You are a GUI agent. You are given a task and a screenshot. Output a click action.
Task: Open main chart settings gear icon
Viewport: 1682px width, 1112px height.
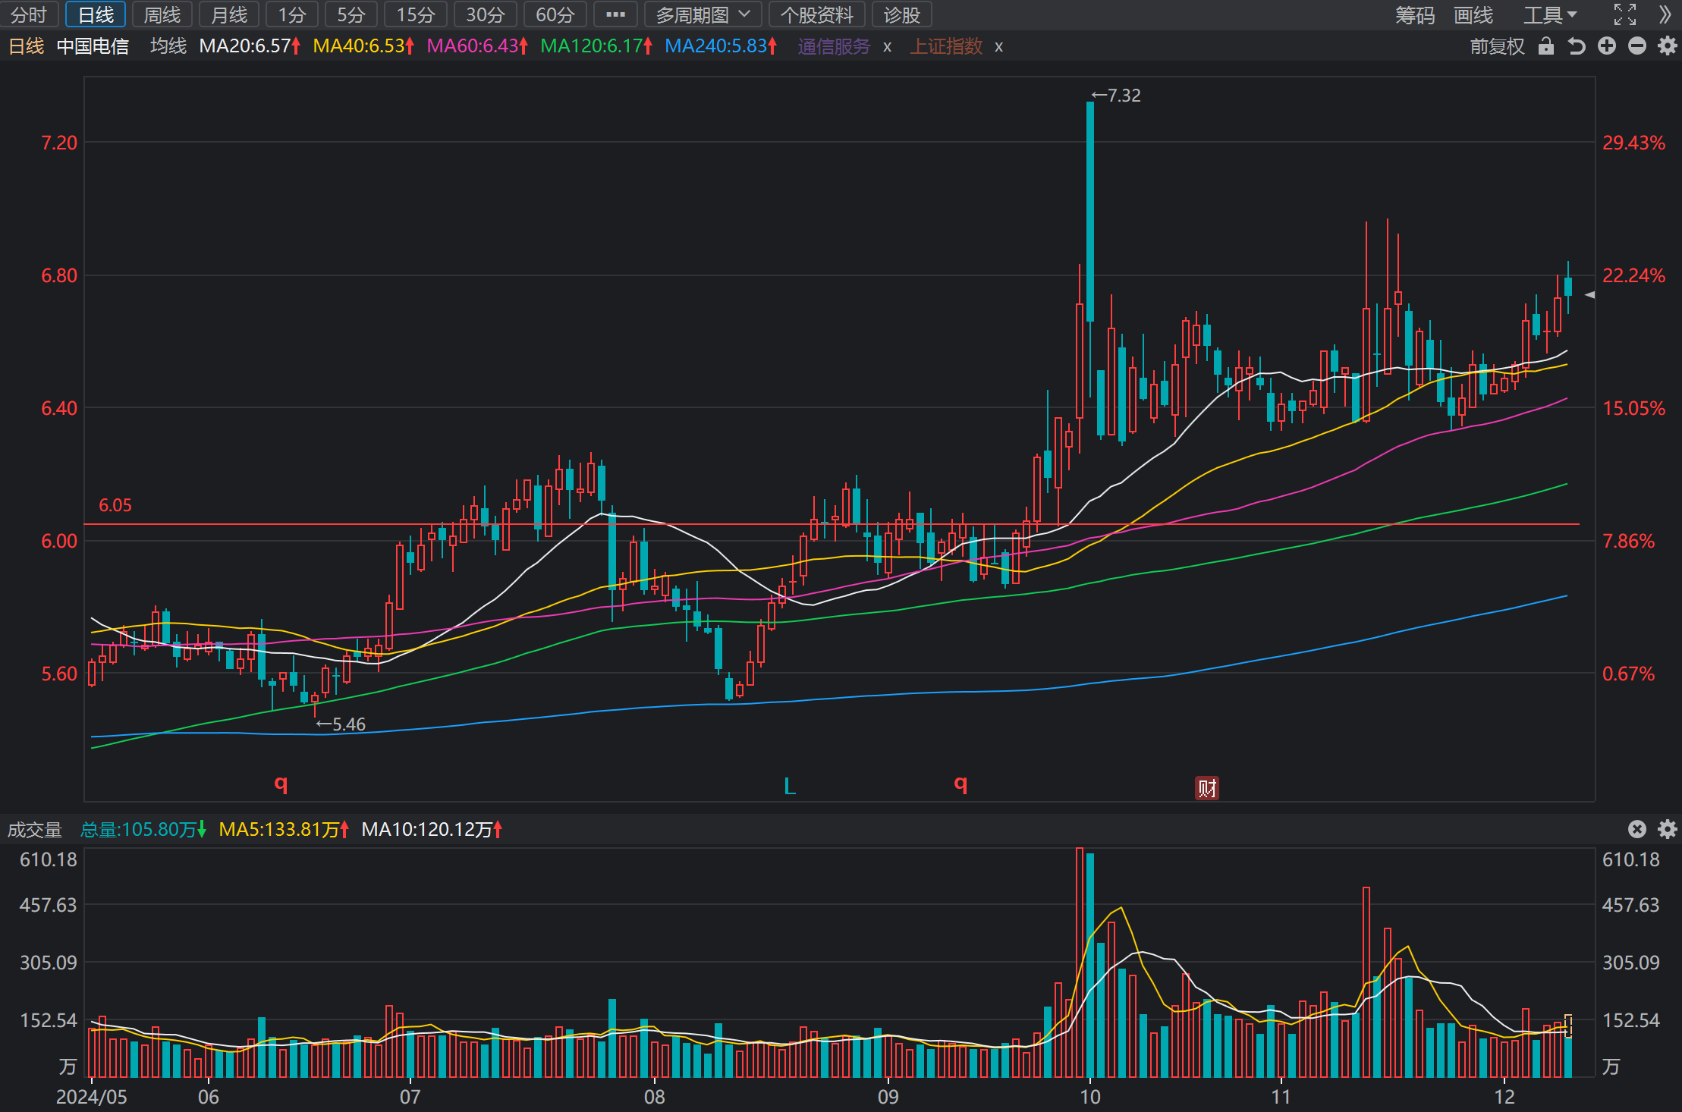tap(1667, 46)
